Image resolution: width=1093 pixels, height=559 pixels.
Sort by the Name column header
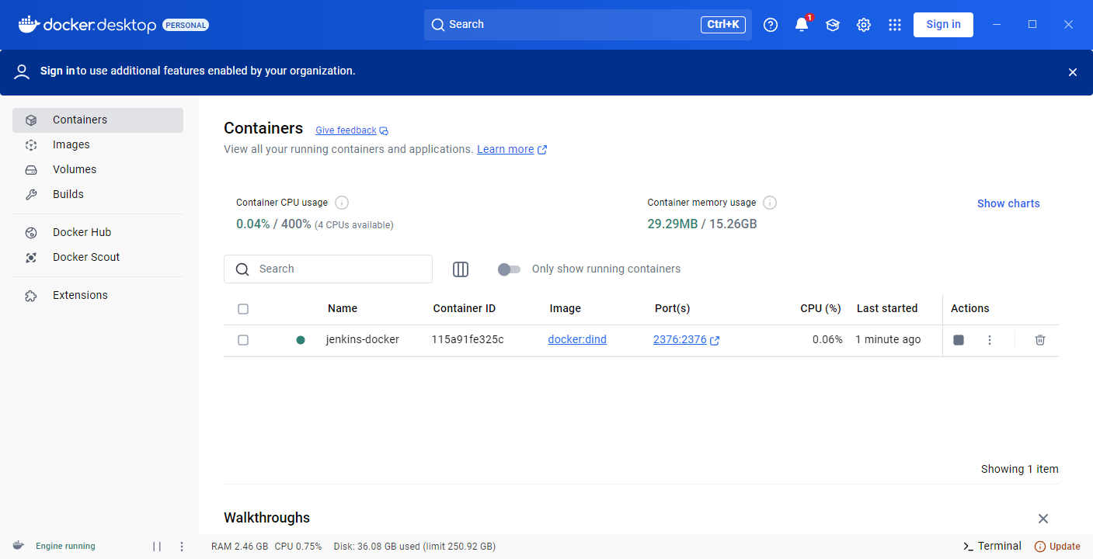343,308
